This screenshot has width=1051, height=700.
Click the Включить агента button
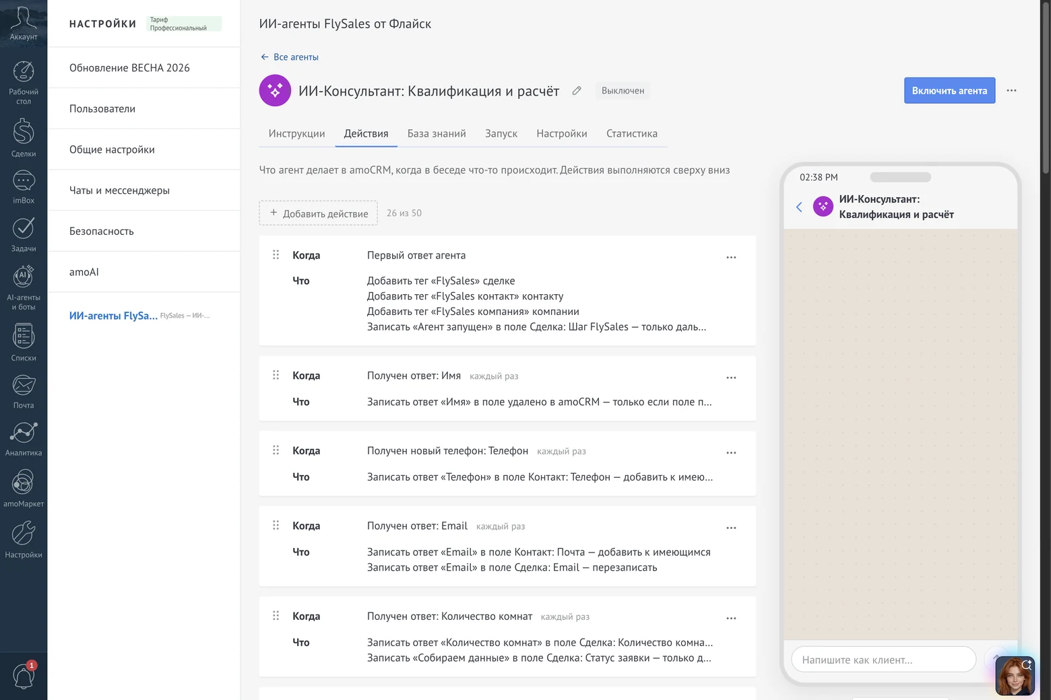(949, 90)
